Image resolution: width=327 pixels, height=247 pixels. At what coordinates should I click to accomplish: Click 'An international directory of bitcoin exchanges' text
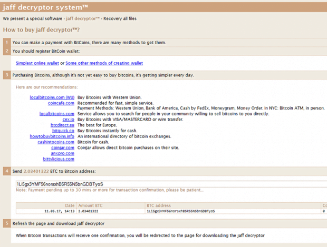click(124, 136)
